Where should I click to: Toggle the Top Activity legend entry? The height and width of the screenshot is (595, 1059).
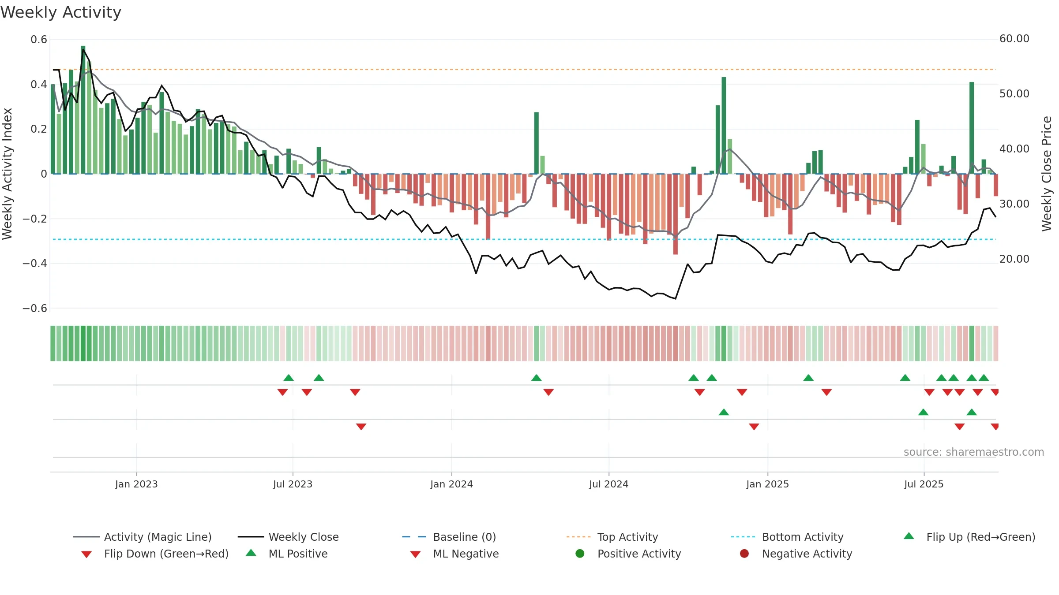[612, 537]
